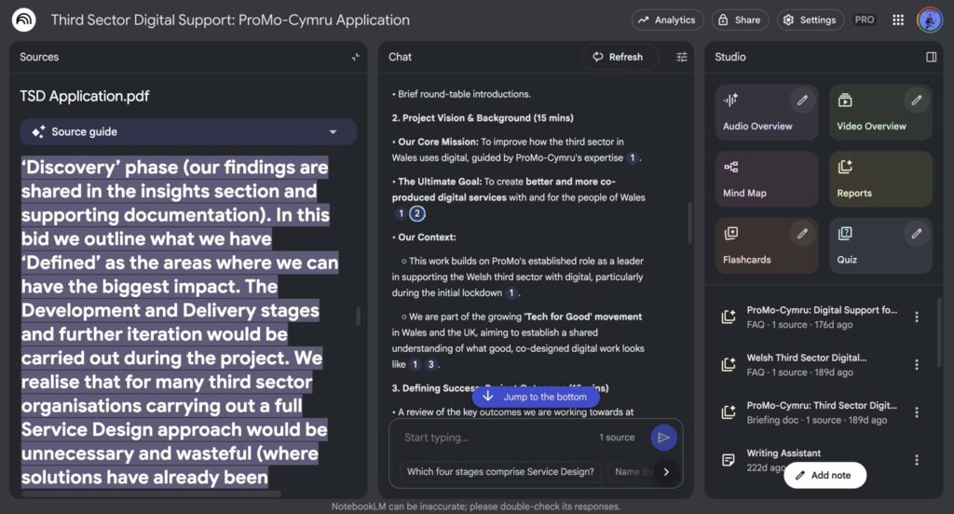The height and width of the screenshot is (514, 954).
Task: Click the NotebookLM logo icon
Action: [x=24, y=20]
